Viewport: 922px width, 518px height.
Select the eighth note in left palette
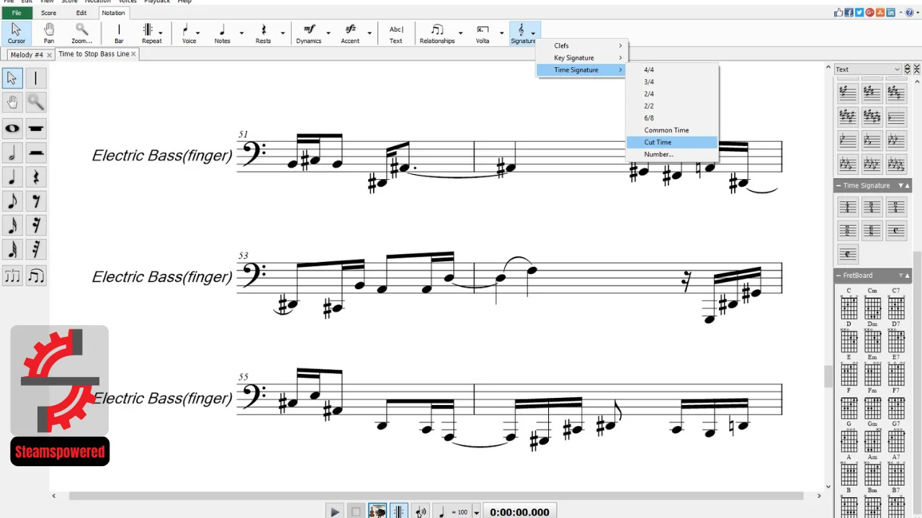click(12, 201)
